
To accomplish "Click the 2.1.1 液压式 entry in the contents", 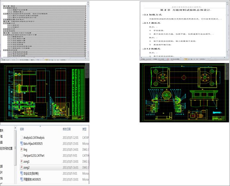I will pos(47,25).
